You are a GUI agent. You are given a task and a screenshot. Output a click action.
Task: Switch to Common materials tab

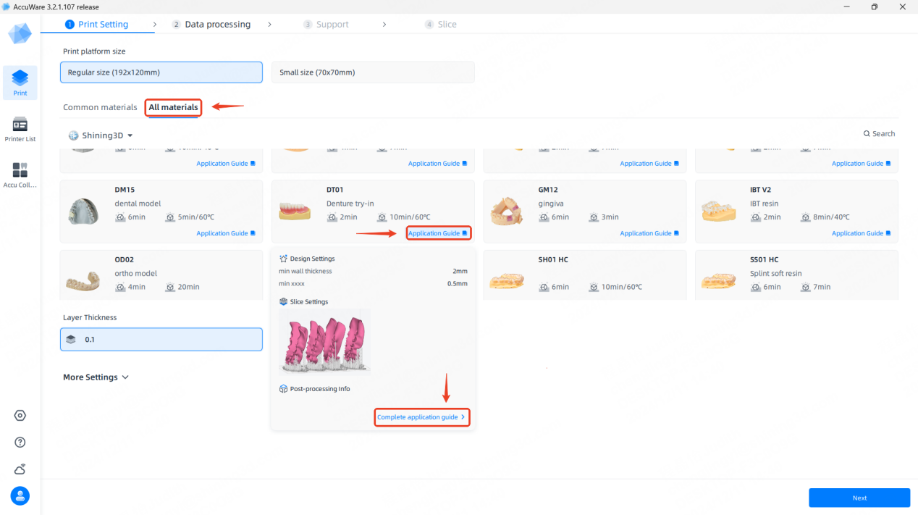tap(100, 107)
